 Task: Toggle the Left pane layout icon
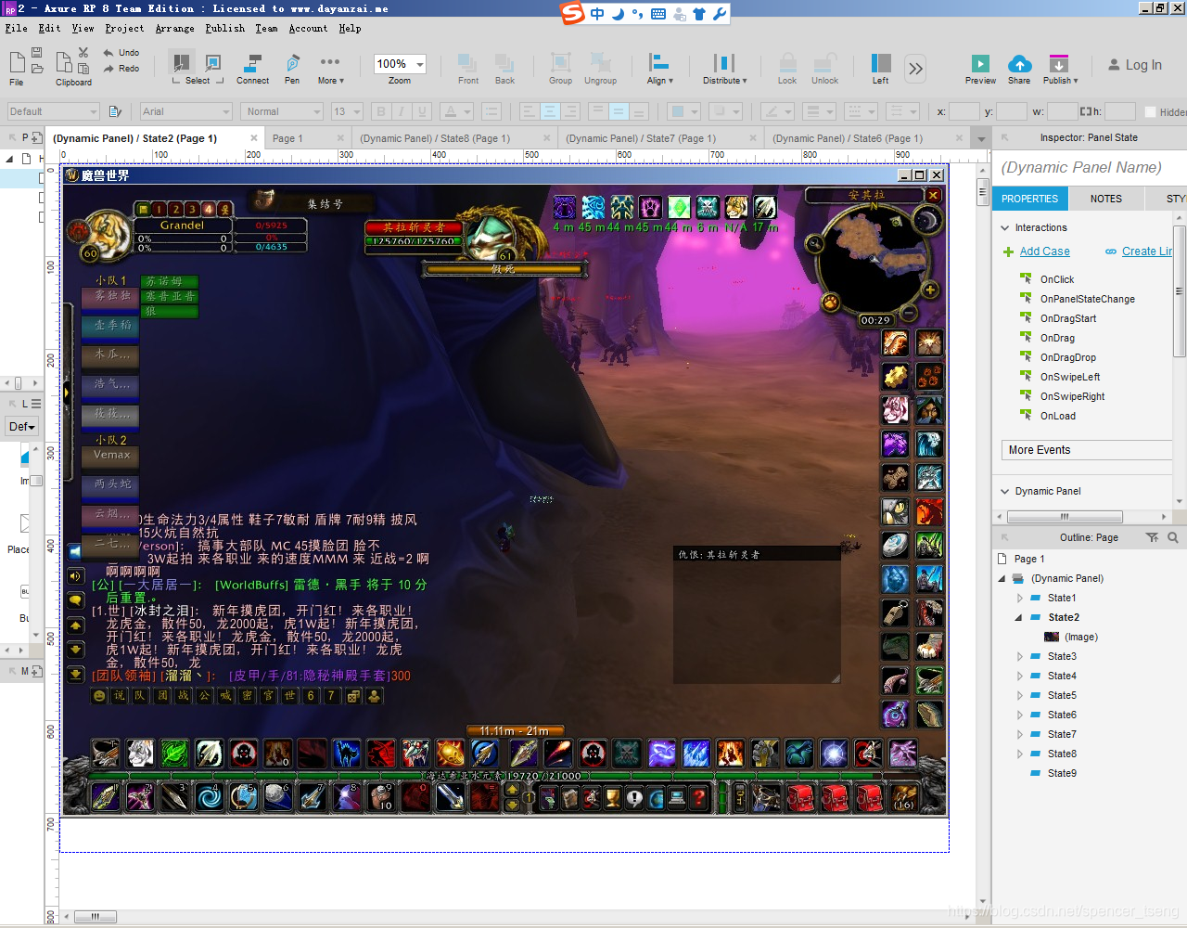881,63
